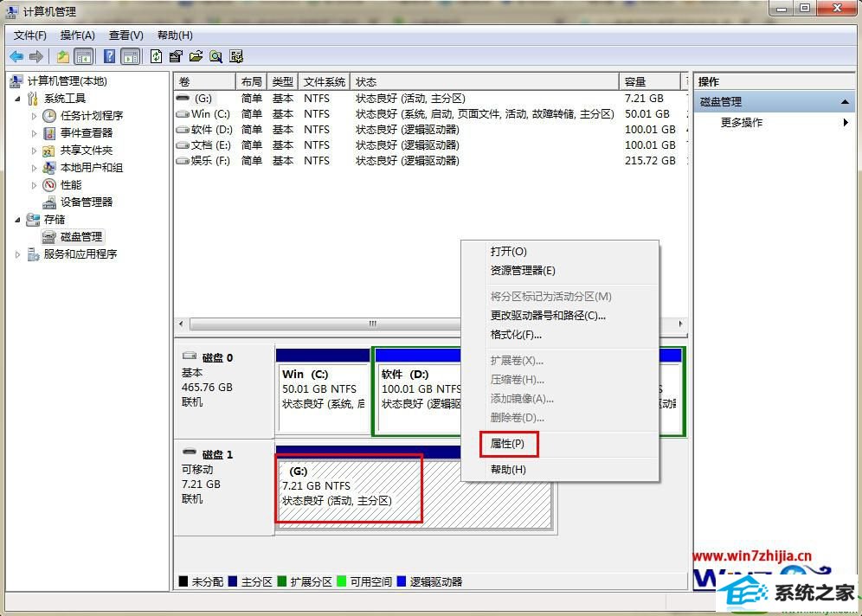
Task: Click the Refresh toolbar icon
Action: point(156,56)
